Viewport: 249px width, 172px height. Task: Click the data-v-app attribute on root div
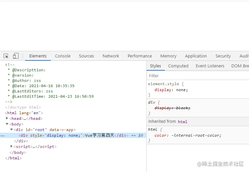point(61,130)
